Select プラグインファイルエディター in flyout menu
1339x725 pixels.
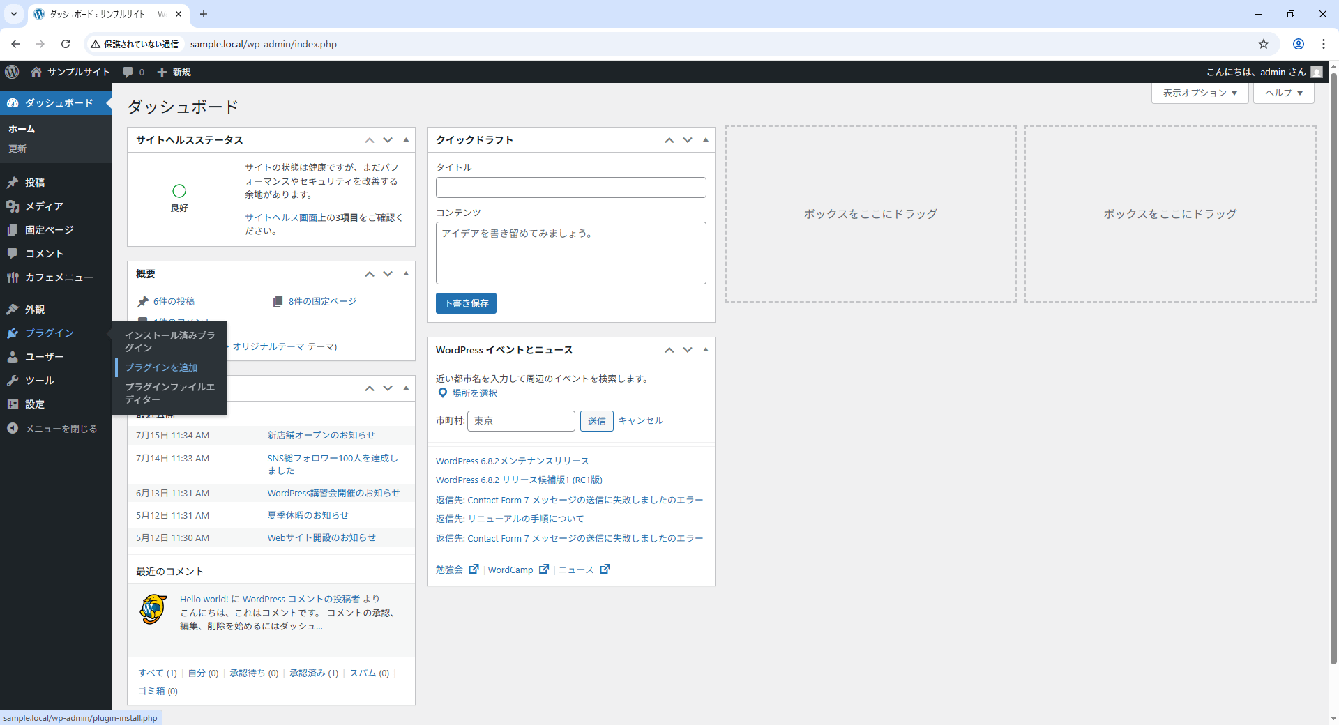click(170, 393)
